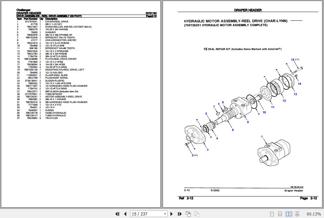Switch to single page layout
Screen dimensions: 324x218
click(x=272, y=214)
